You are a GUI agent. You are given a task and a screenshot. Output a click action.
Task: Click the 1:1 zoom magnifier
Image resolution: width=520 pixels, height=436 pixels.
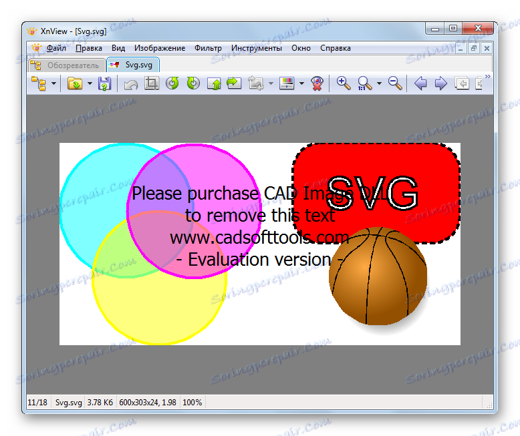[364, 83]
